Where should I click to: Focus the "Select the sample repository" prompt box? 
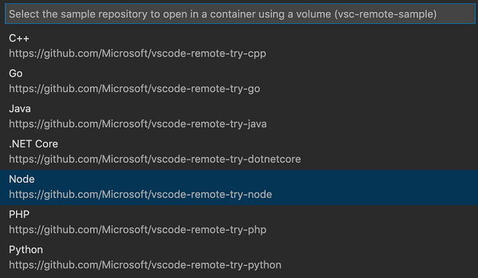[133, 14]
